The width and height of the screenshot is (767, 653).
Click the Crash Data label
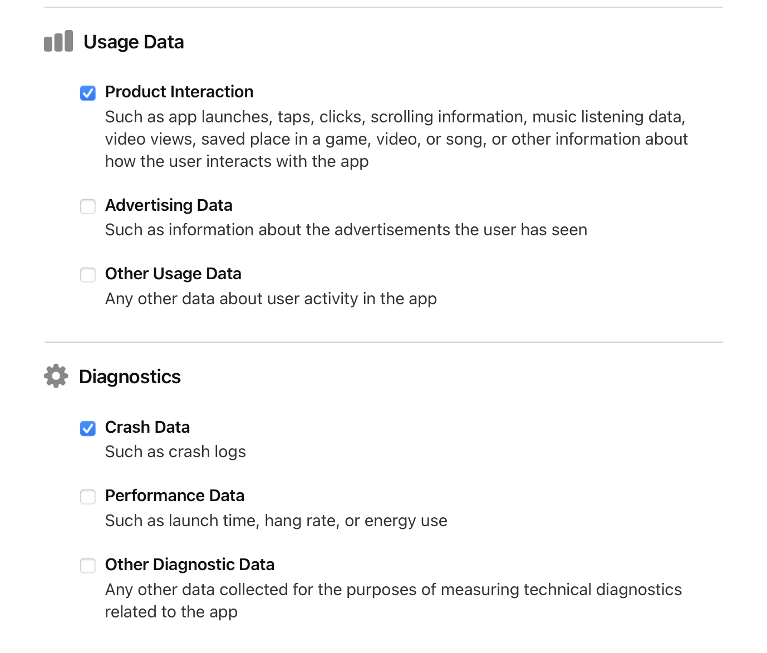pos(147,427)
